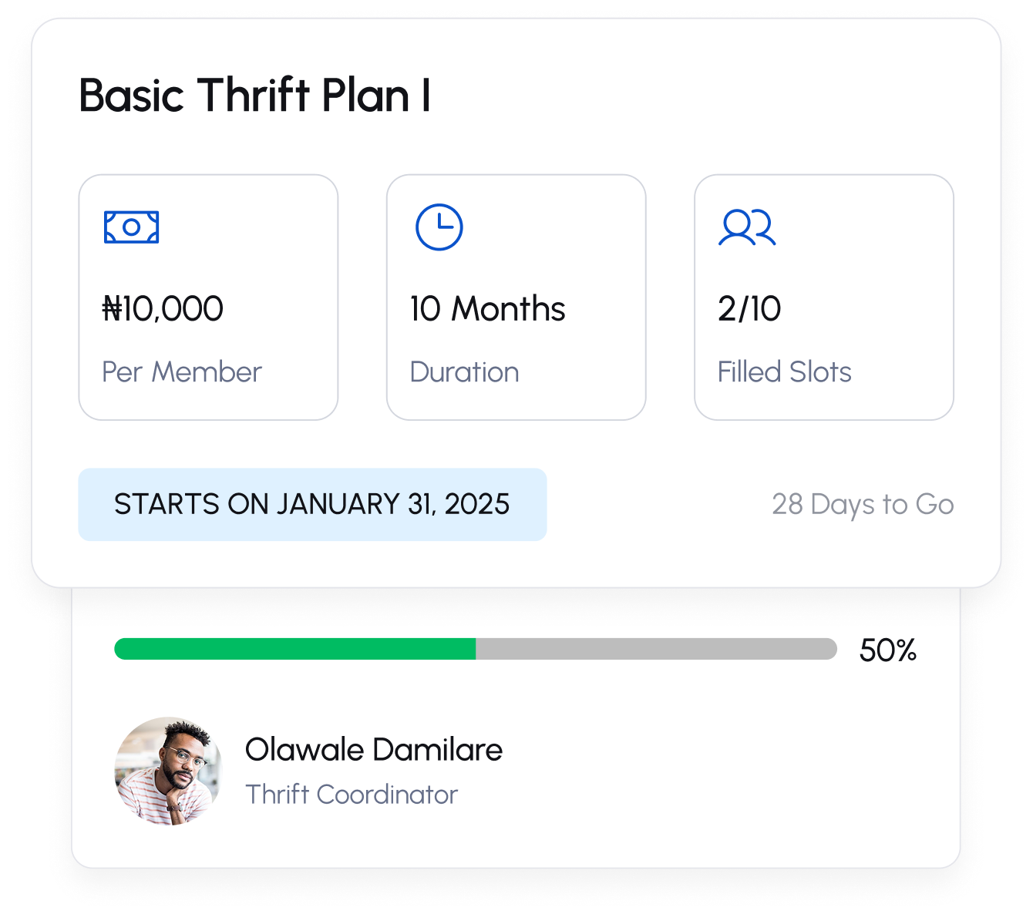This screenshot has width=1033, height=914.
Task: Click the clock duration icon
Action: 439,227
